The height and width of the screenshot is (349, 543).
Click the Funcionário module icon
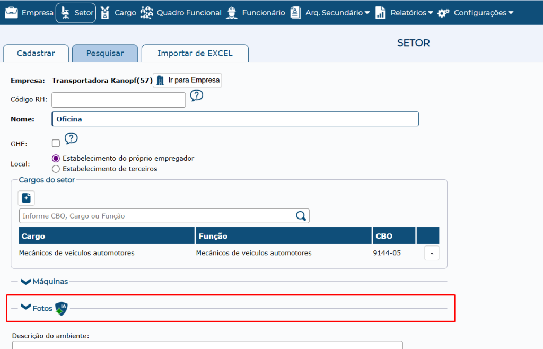(x=232, y=12)
